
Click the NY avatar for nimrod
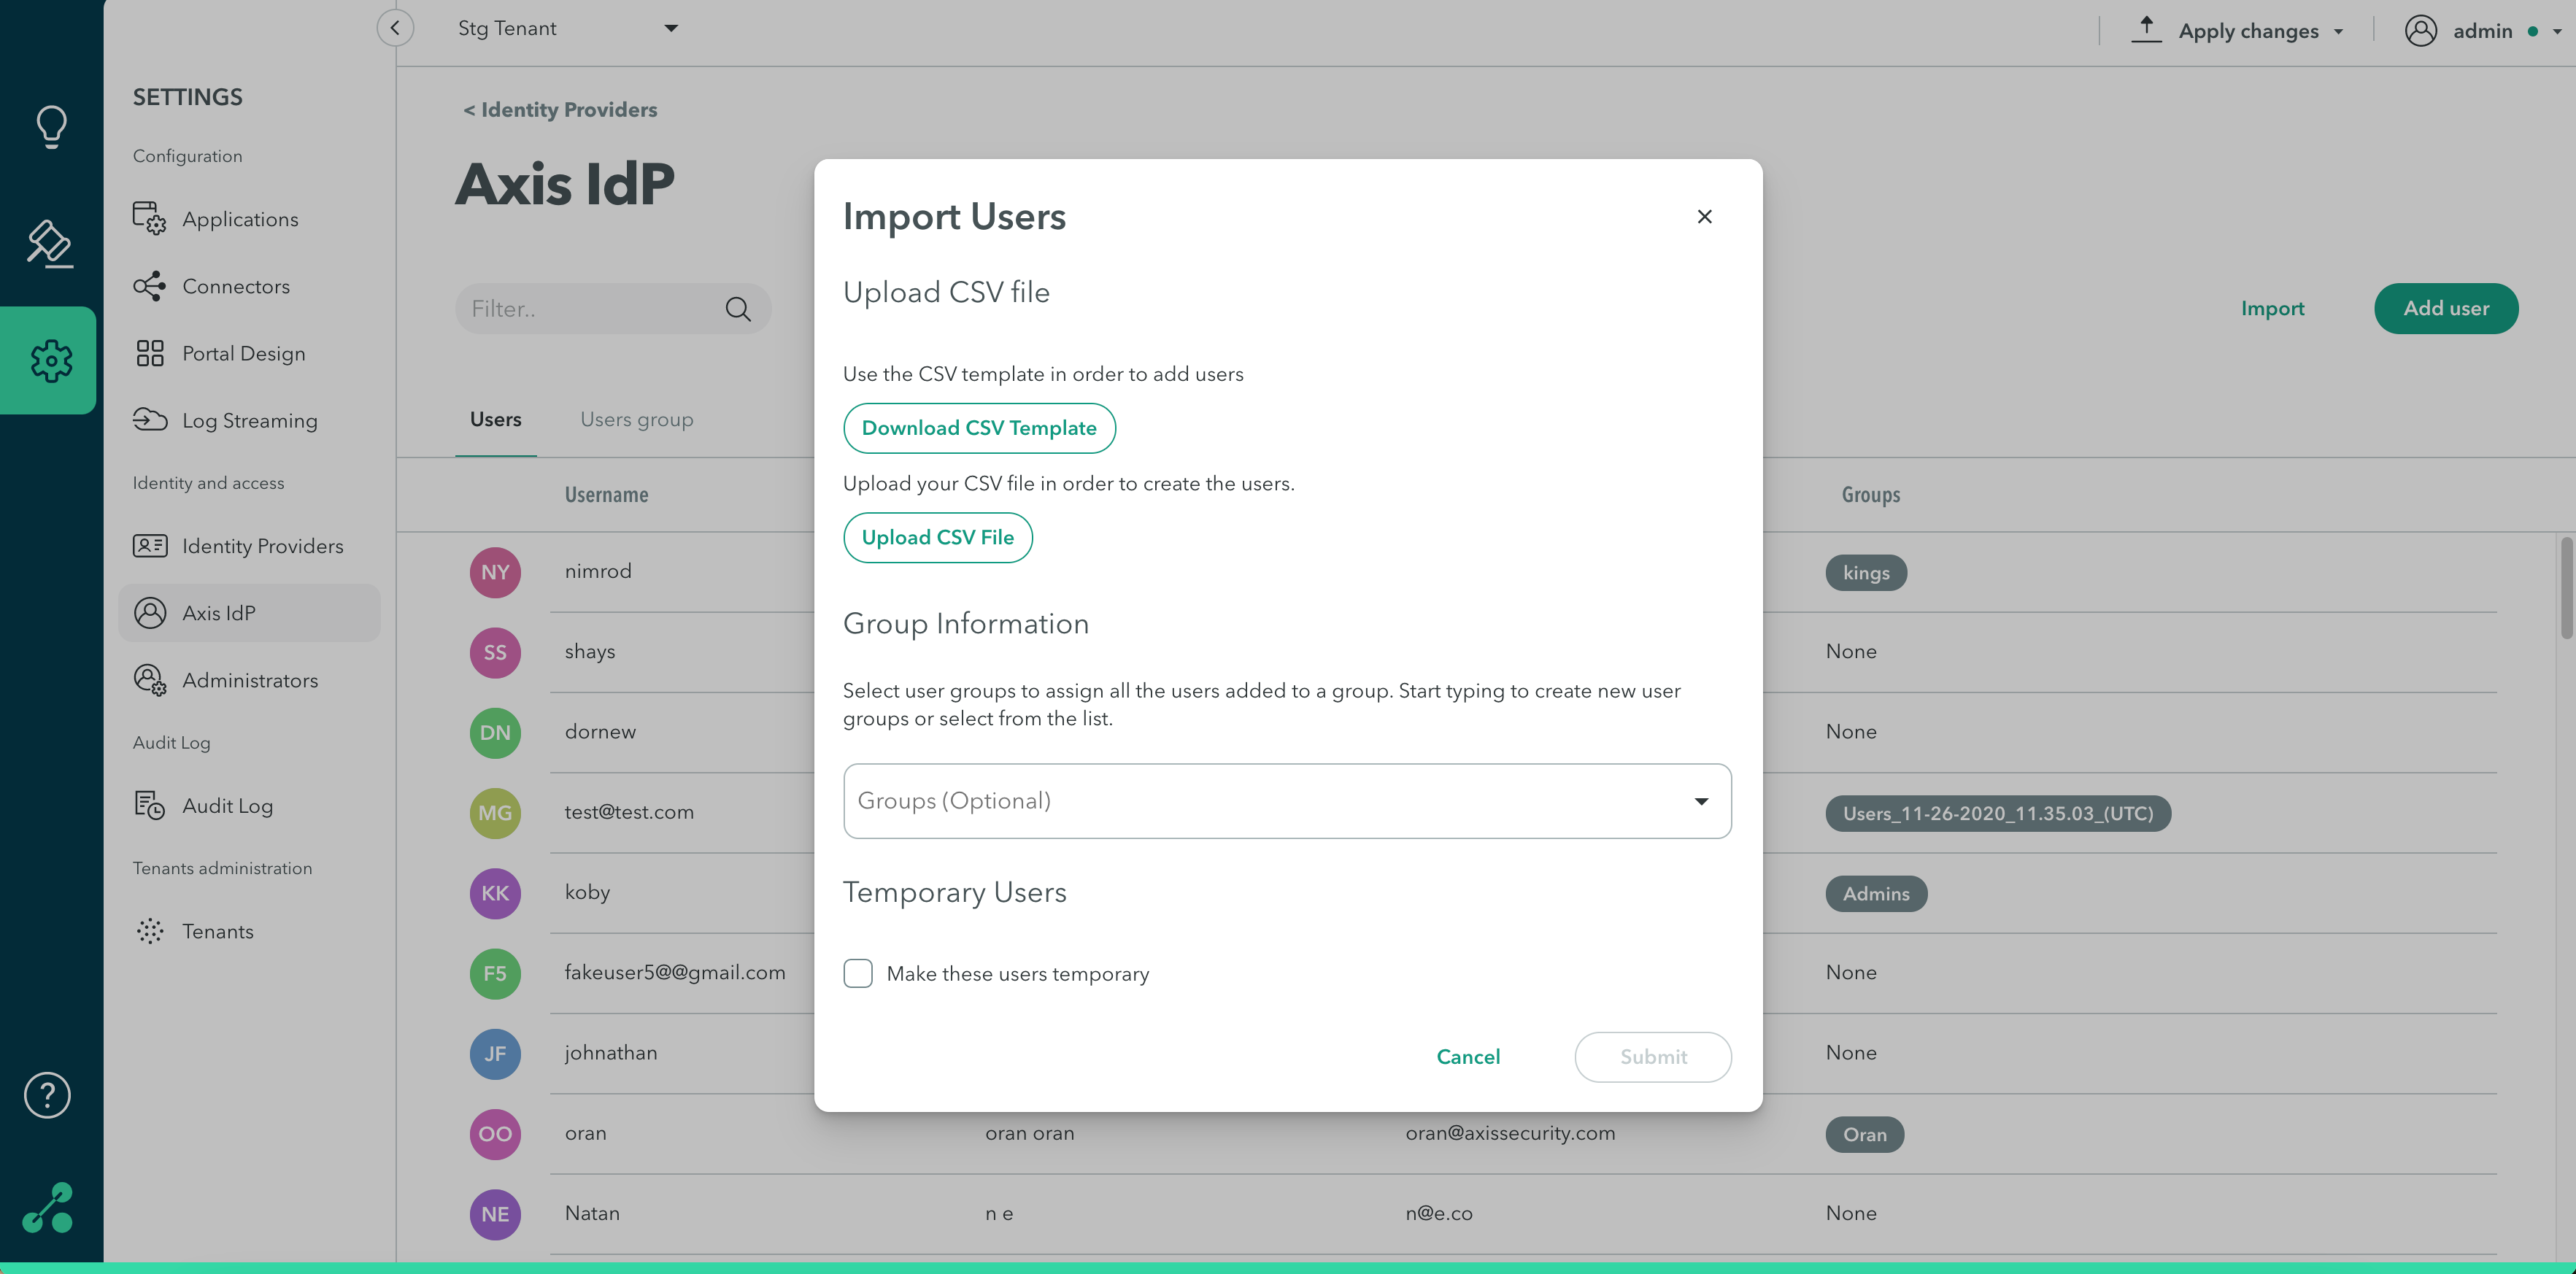(495, 572)
